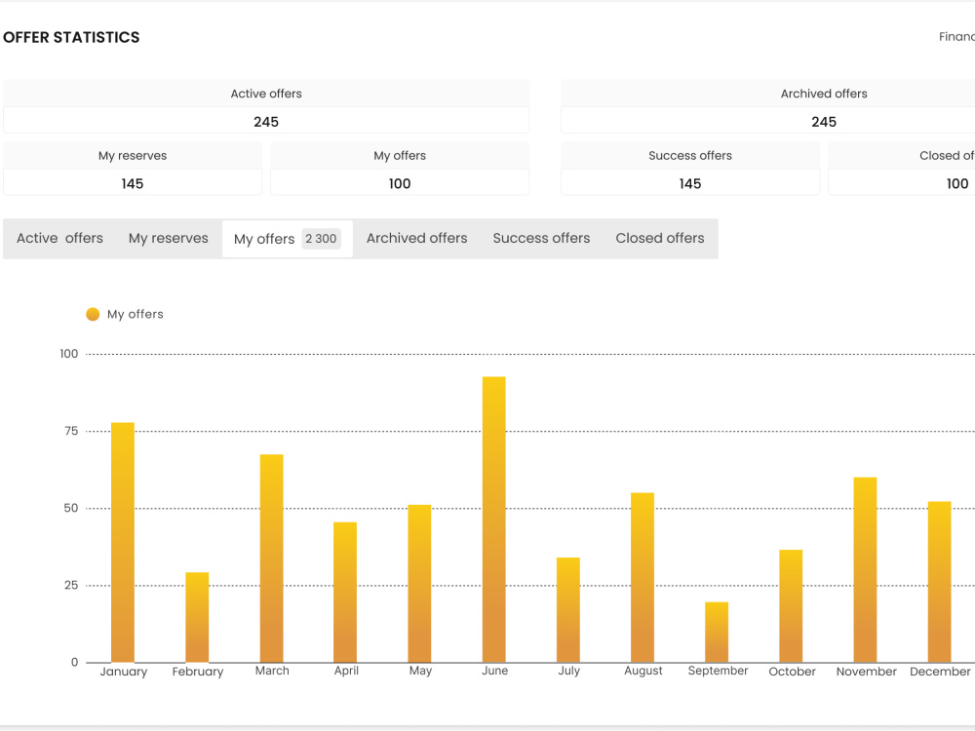Select the April bar in chart
The width and height of the screenshot is (975, 731).
[x=345, y=592]
